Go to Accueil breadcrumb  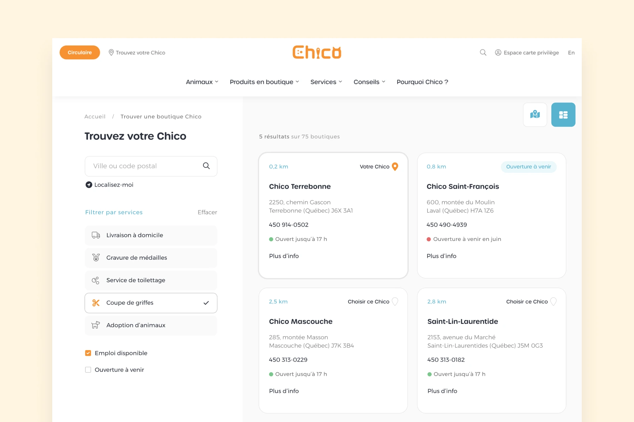click(x=95, y=117)
